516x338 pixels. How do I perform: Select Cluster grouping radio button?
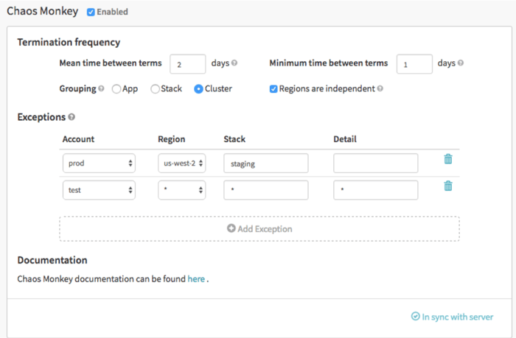coord(198,89)
